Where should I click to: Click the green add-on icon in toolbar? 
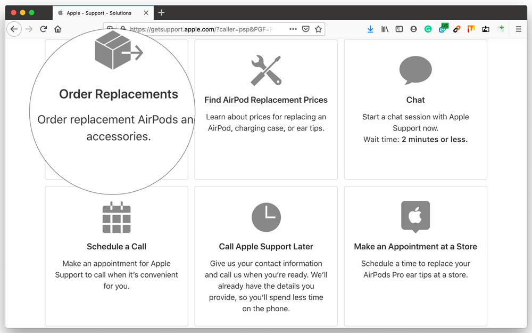pos(501,29)
